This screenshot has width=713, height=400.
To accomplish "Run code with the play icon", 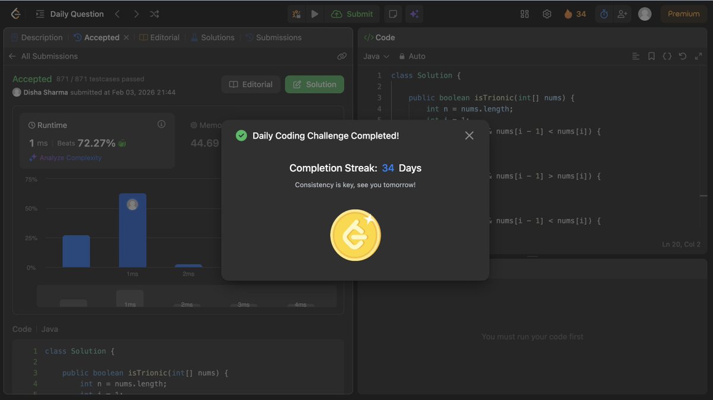I will (315, 14).
